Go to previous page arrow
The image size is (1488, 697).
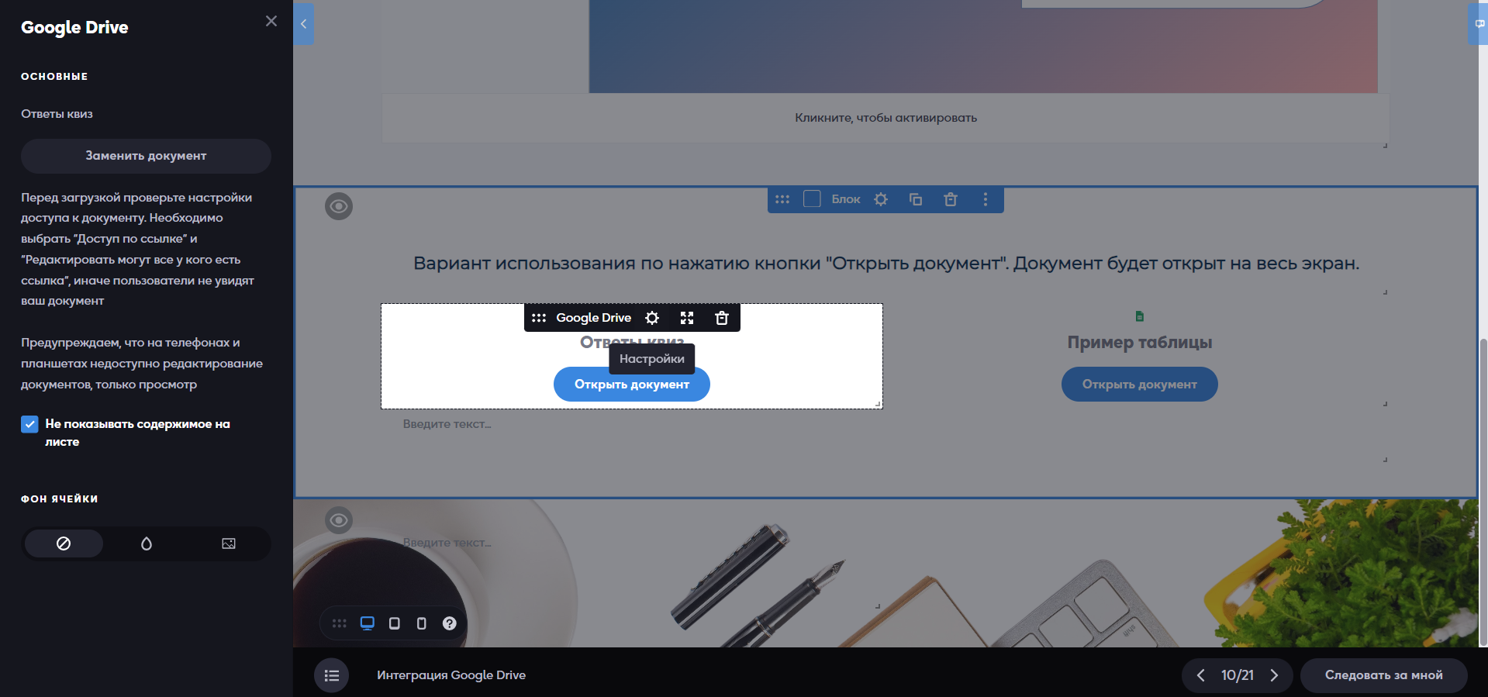pos(1200,675)
